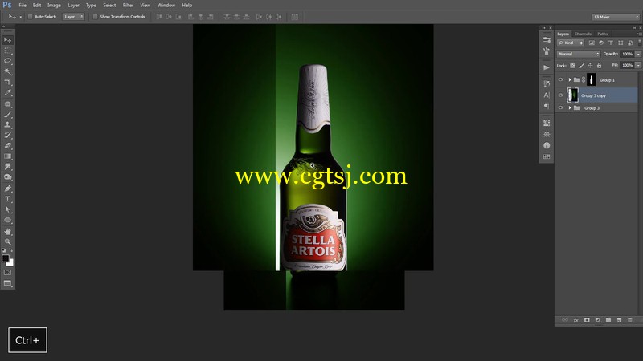Image resolution: width=643 pixels, height=361 pixels.
Task: Open the Window menu
Action: tap(166, 6)
